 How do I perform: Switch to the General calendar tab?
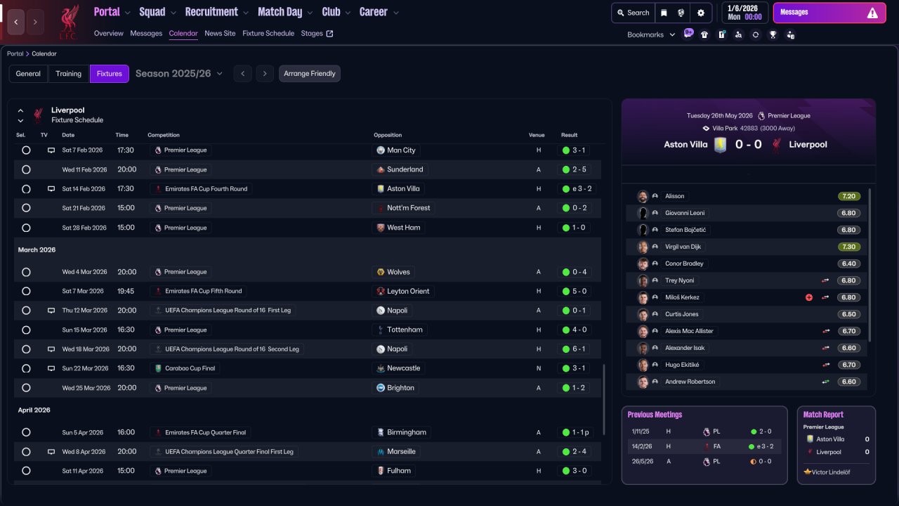click(x=28, y=74)
